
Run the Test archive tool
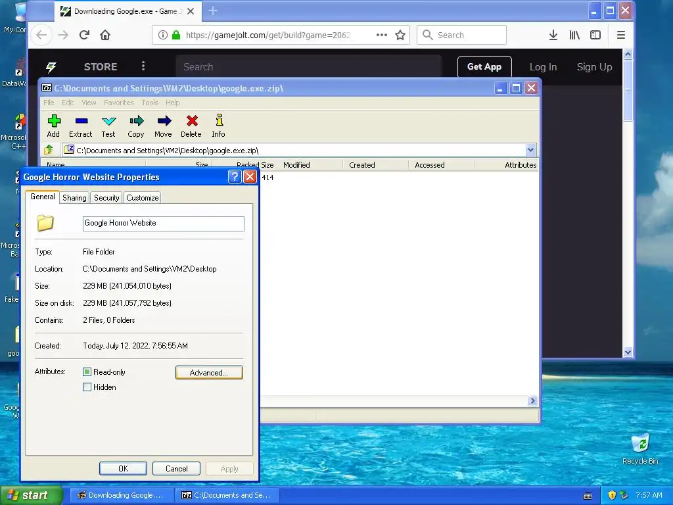coord(108,126)
